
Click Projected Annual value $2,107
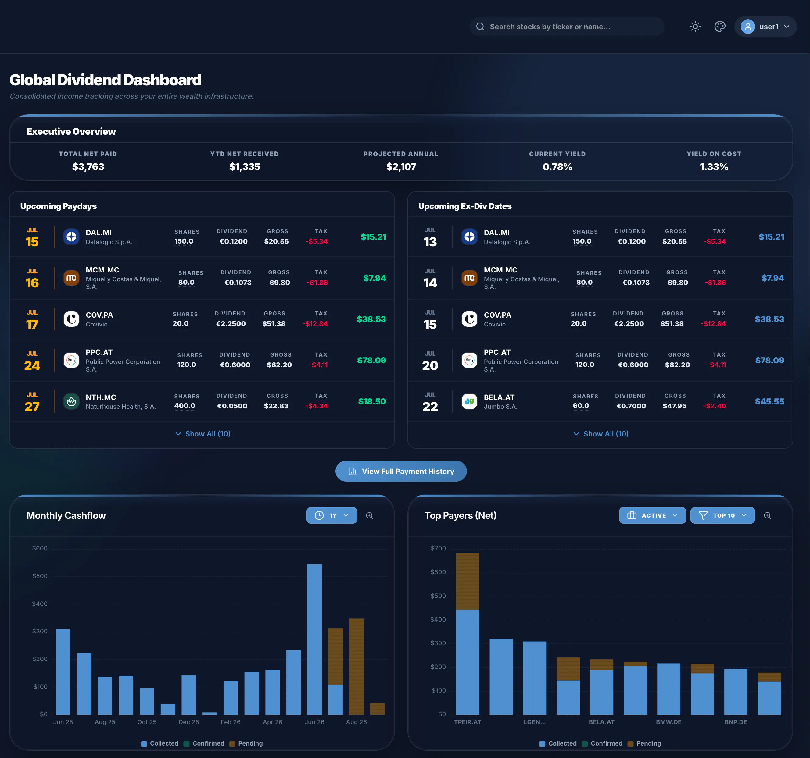(x=401, y=166)
